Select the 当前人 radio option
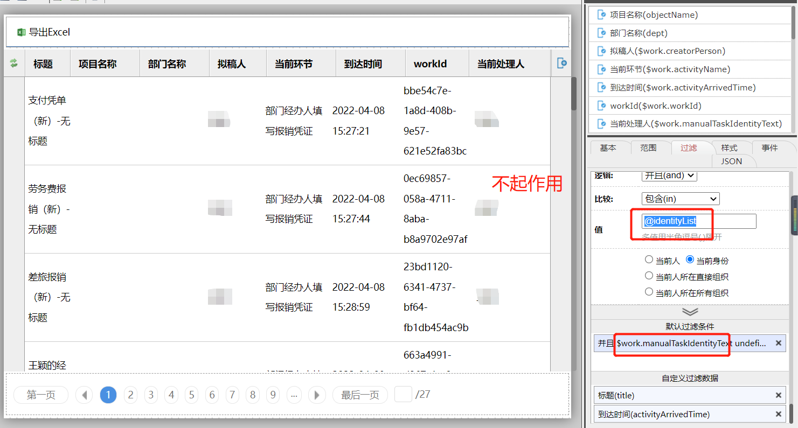The width and height of the screenshot is (798, 428). (x=649, y=260)
